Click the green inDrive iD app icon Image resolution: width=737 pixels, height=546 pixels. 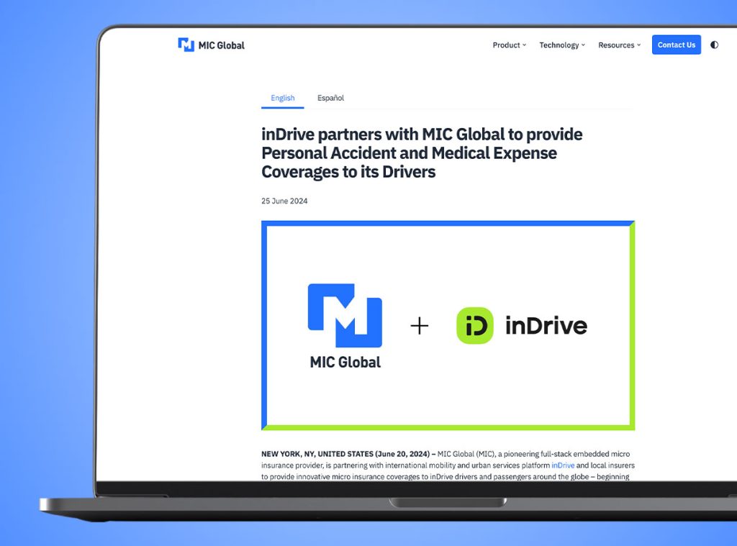[x=475, y=326]
